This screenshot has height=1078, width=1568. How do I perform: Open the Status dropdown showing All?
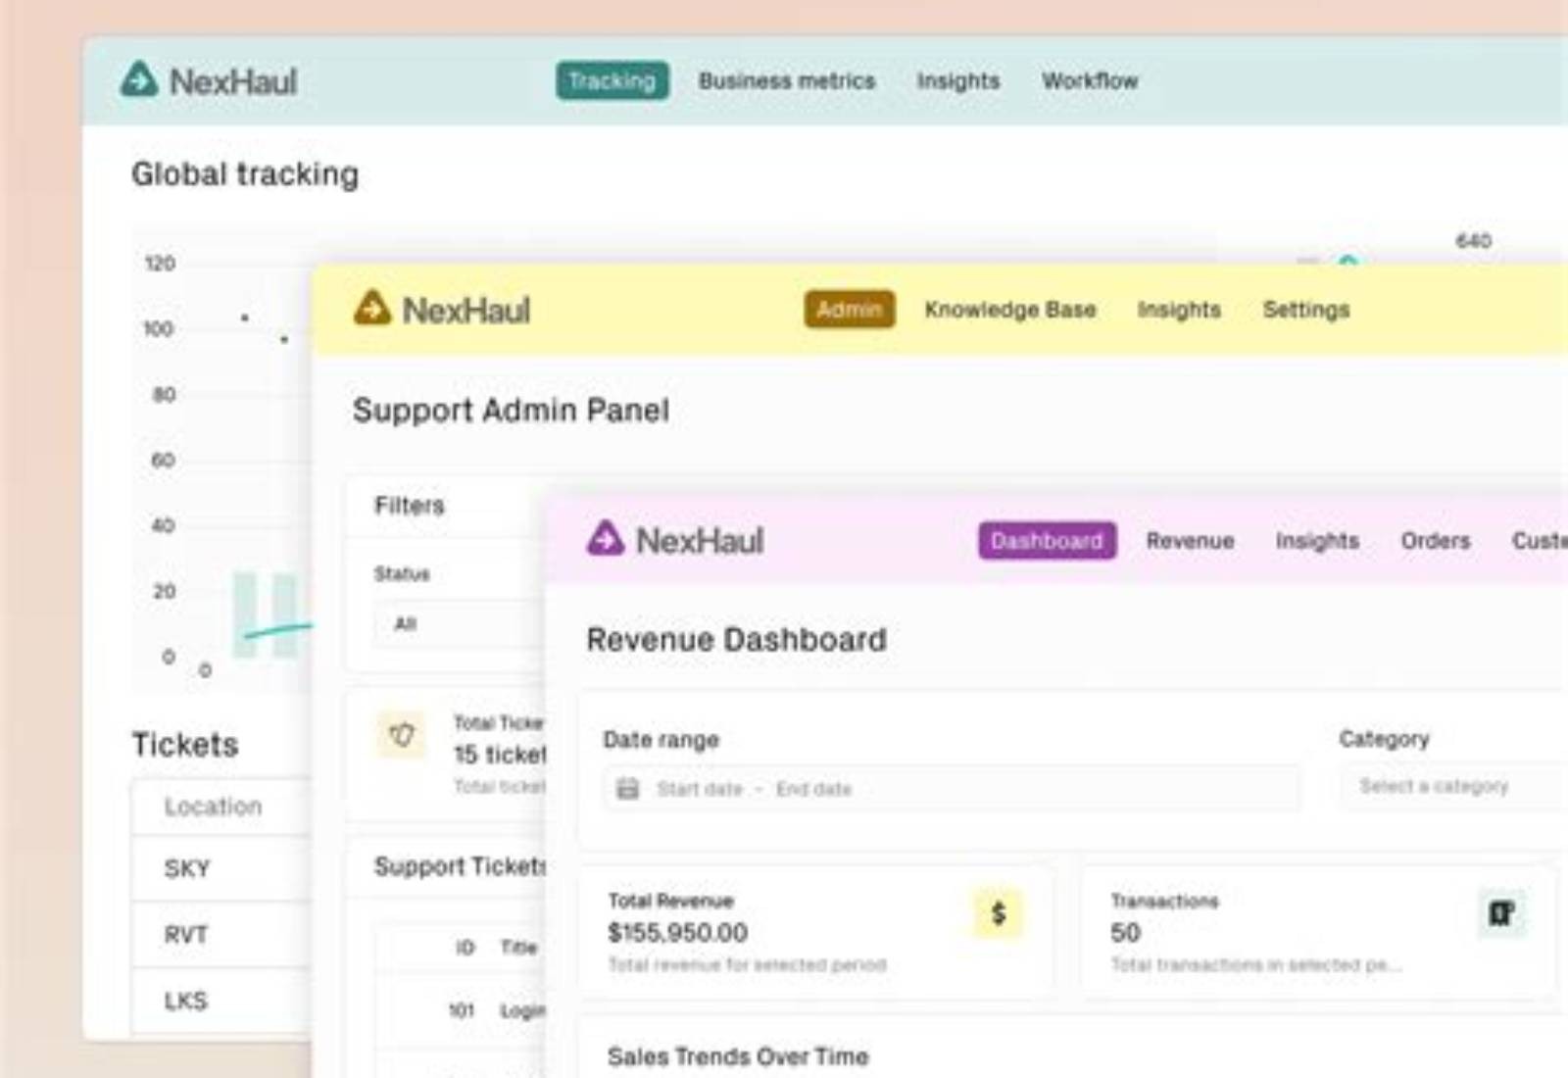click(x=459, y=624)
